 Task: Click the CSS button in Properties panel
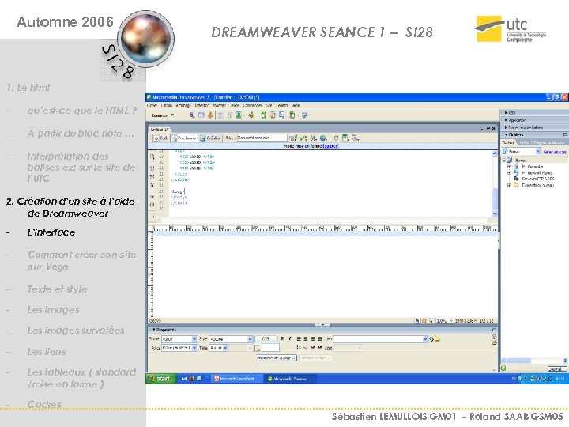coord(266,338)
